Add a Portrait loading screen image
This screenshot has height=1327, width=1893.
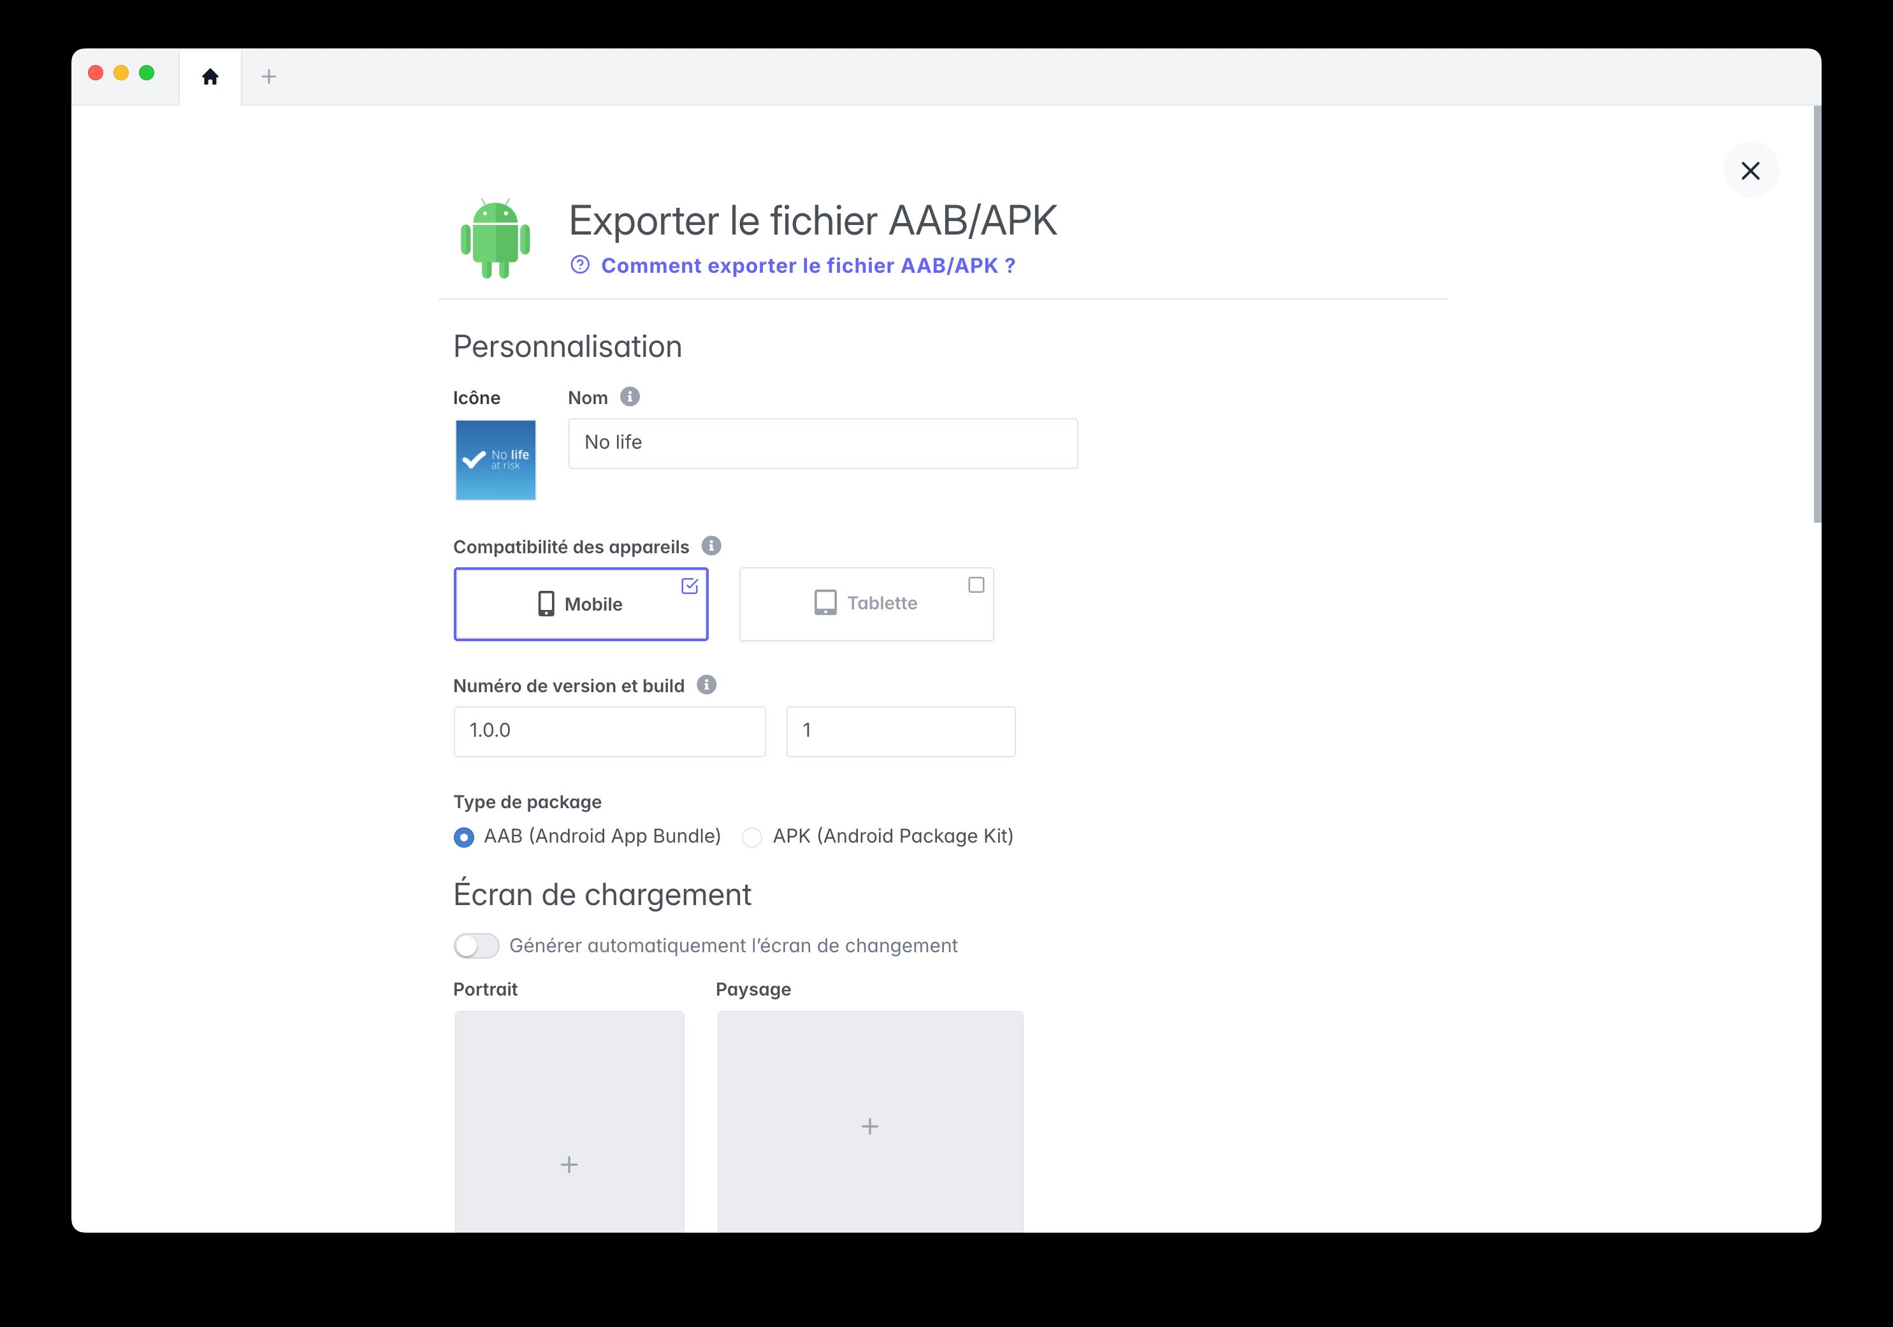pyautogui.click(x=568, y=1164)
